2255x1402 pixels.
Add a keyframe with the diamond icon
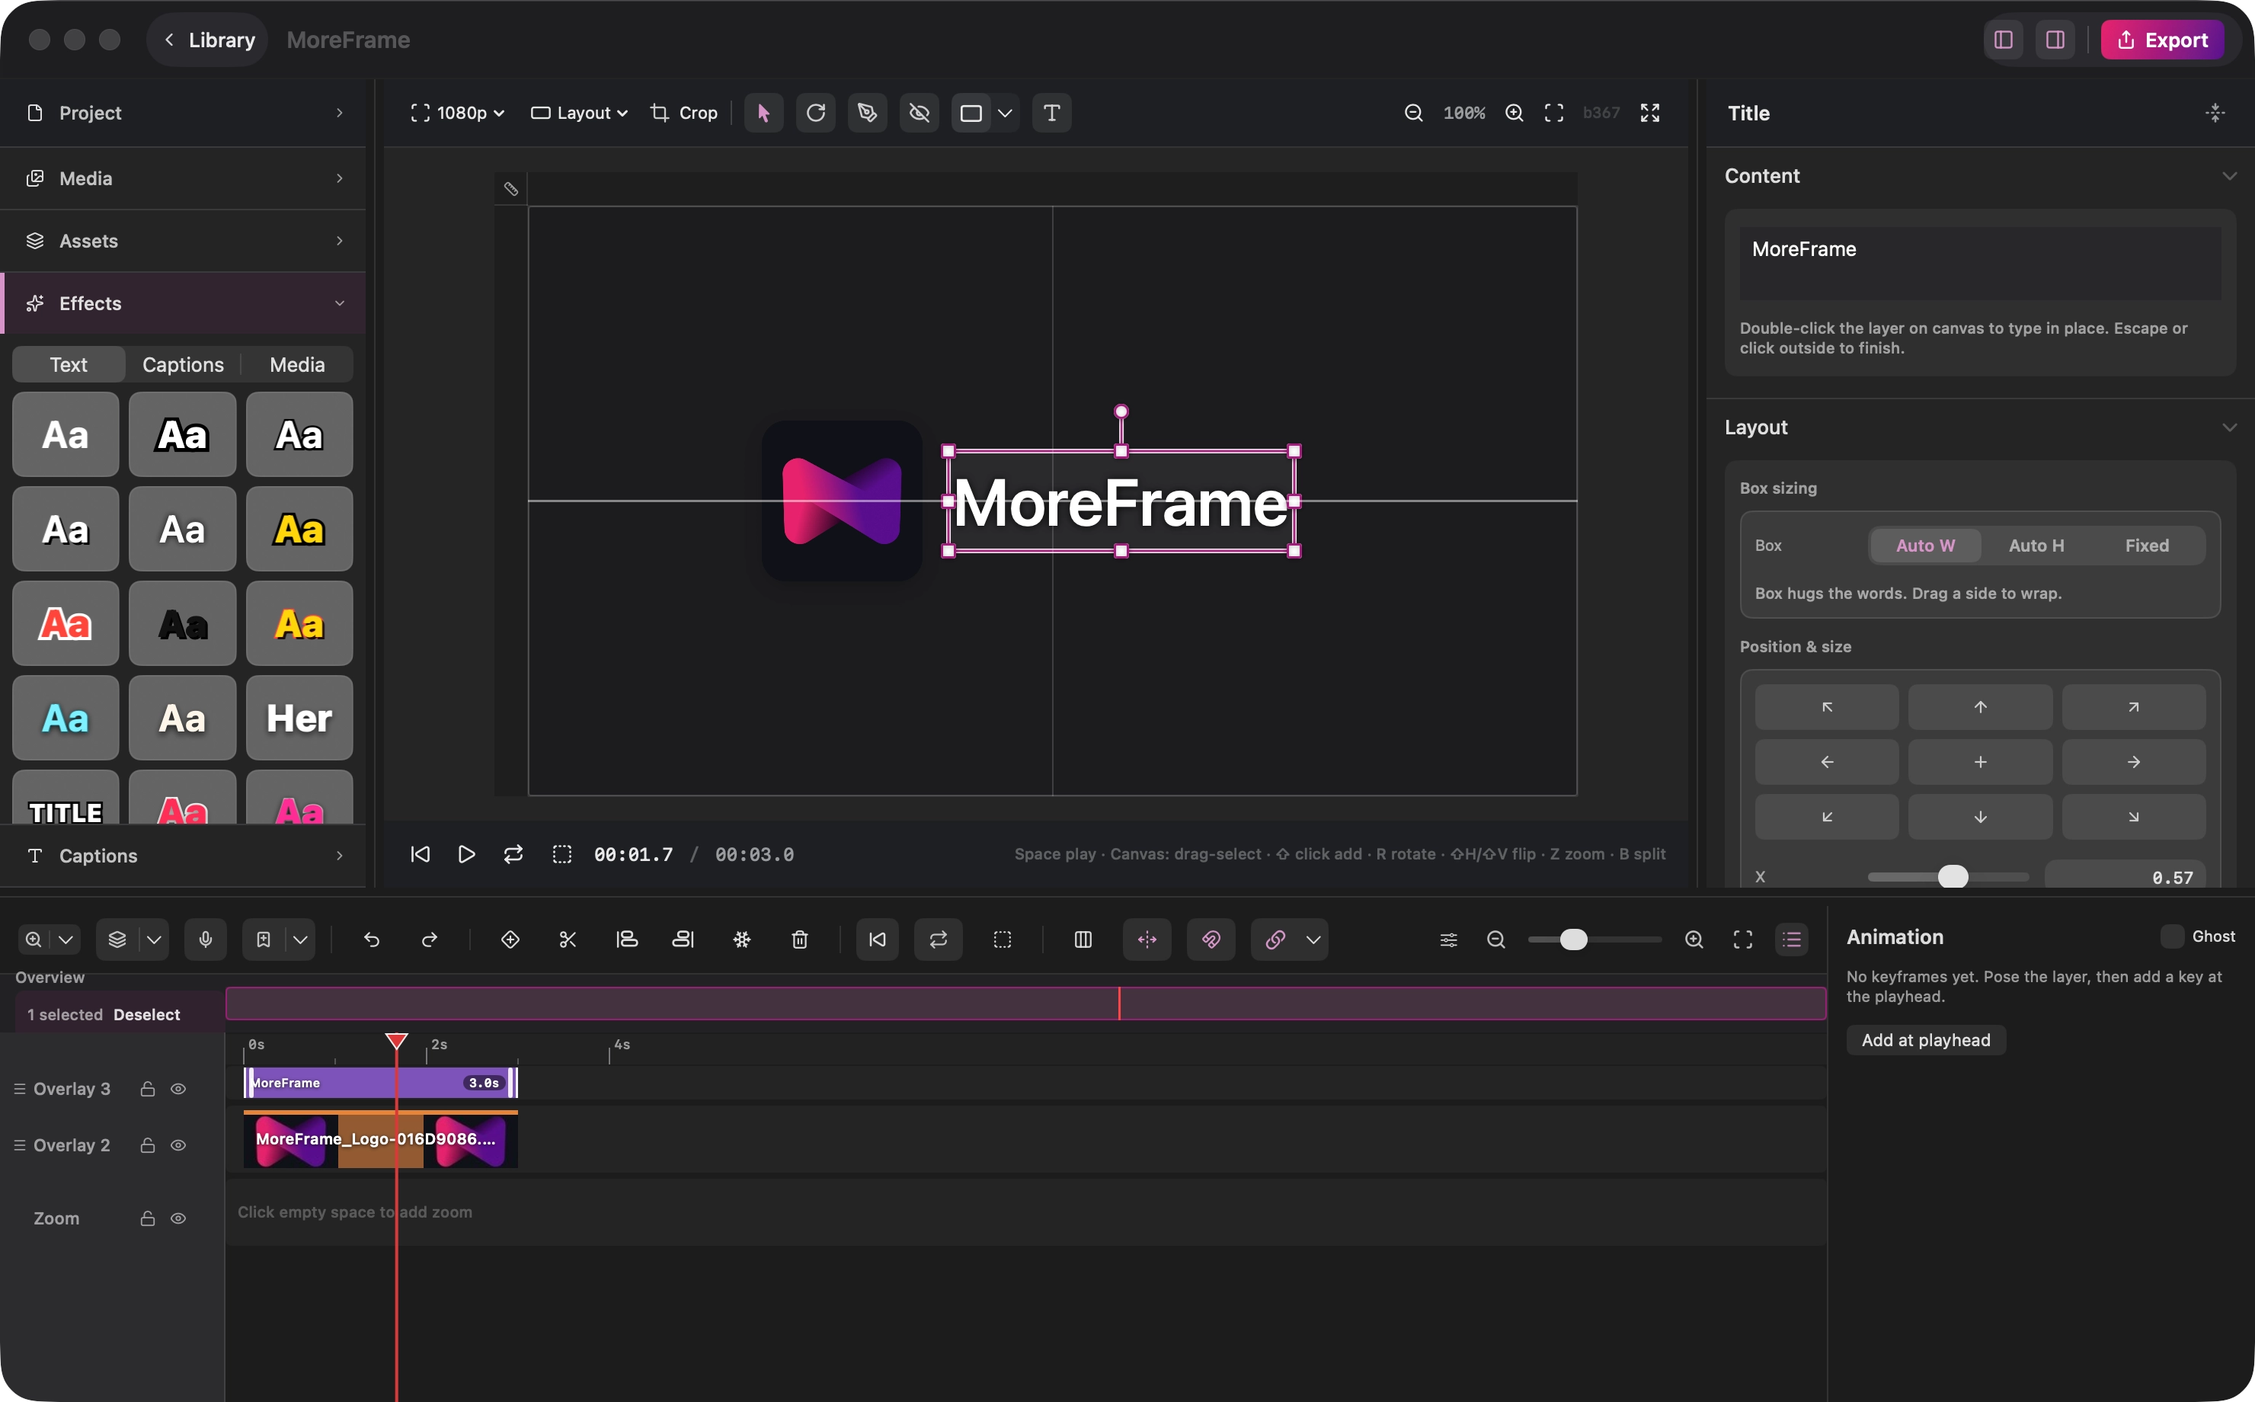click(x=510, y=939)
